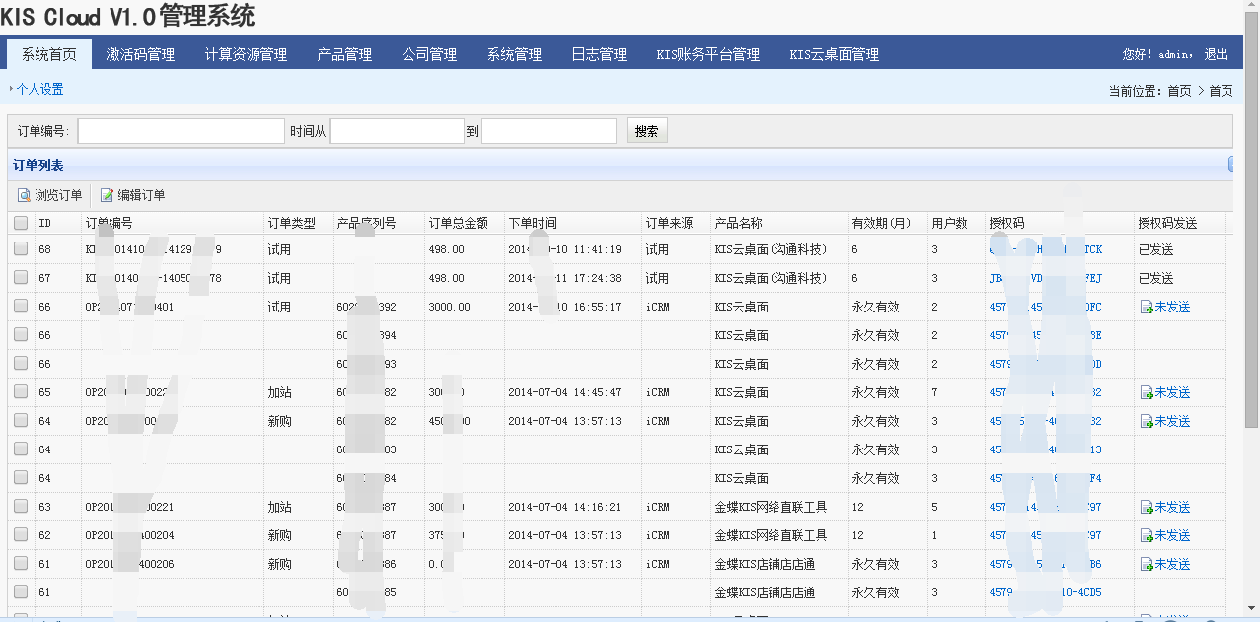The image size is (1260, 622).
Task: Click 未发送 link for 新购 order ID 64
Action: click(1172, 421)
